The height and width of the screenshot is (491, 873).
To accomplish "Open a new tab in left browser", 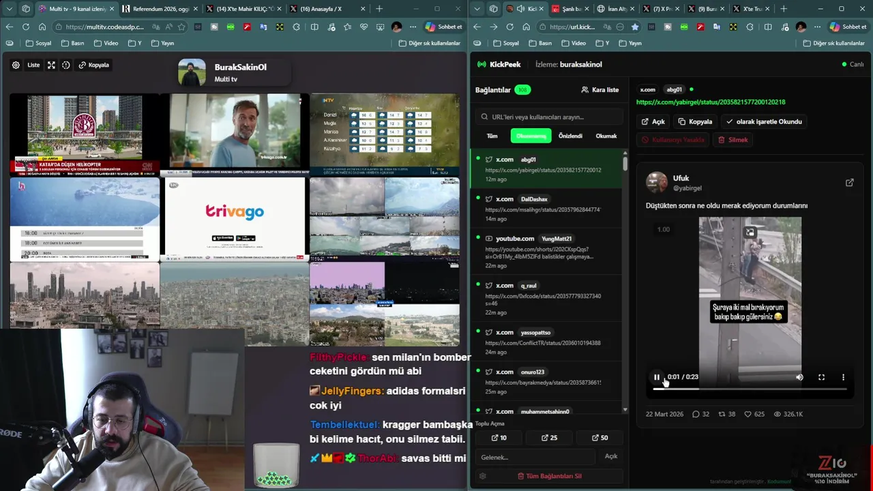I will point(379,9).
